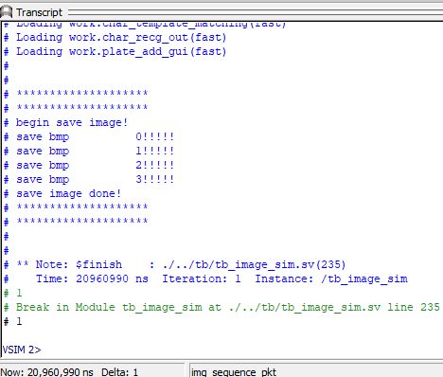Click the black '# 1' output line

point(13,321)
